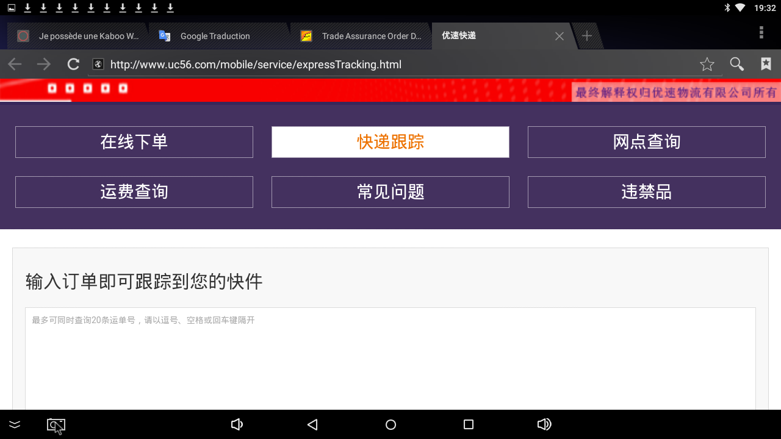The image size is (781, 439).
Task: Tap the Wi-Fi status icon
Action: click(740, 8)
